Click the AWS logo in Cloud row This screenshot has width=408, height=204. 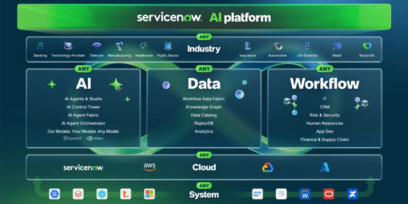pos(150,167)
